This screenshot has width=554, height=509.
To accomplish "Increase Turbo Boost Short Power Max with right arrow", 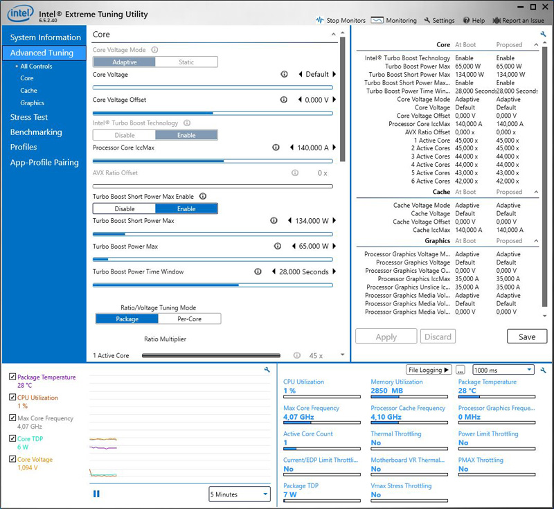I will click(x=334, y=220).
